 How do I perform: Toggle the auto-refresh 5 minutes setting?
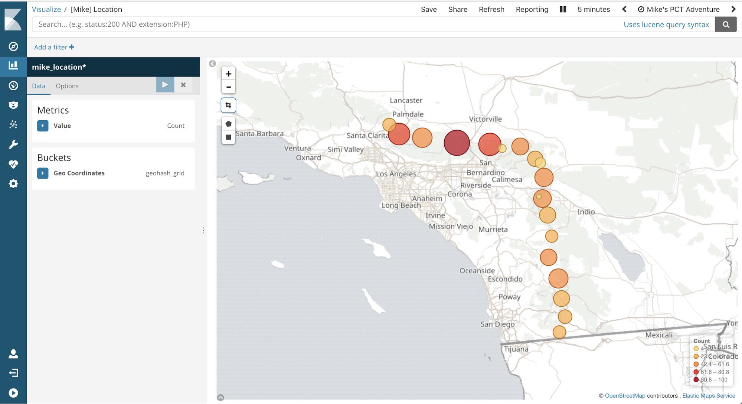tap(562, 9)
